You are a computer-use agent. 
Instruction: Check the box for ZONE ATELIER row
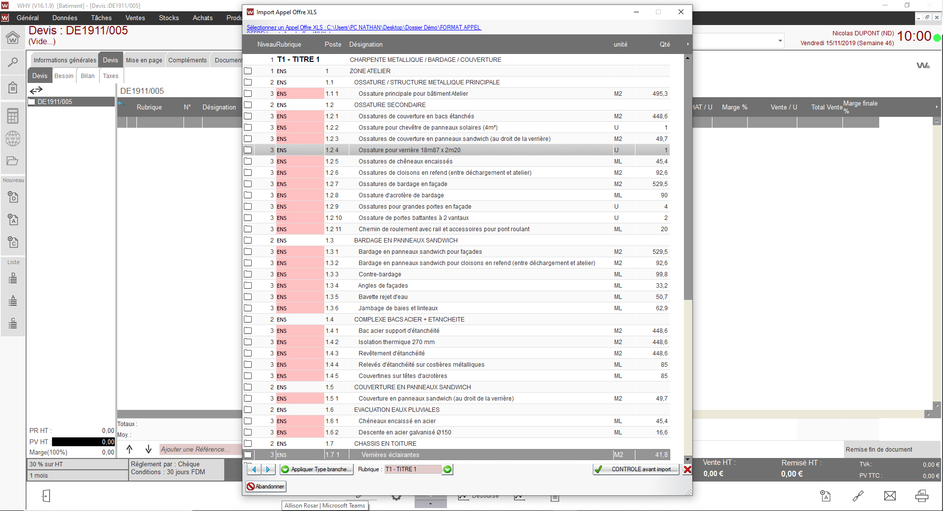click(x=248, y=71)
